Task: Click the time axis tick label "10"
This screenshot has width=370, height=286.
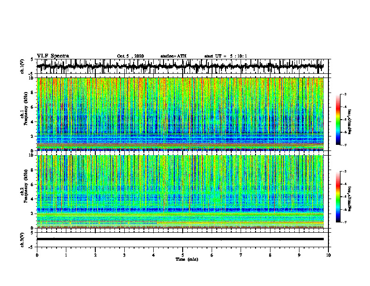Action: pos(328,255)
